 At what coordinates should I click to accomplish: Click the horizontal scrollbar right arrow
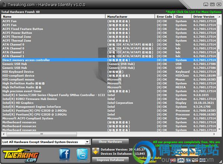pyautogui.click(x=214, y=134)
